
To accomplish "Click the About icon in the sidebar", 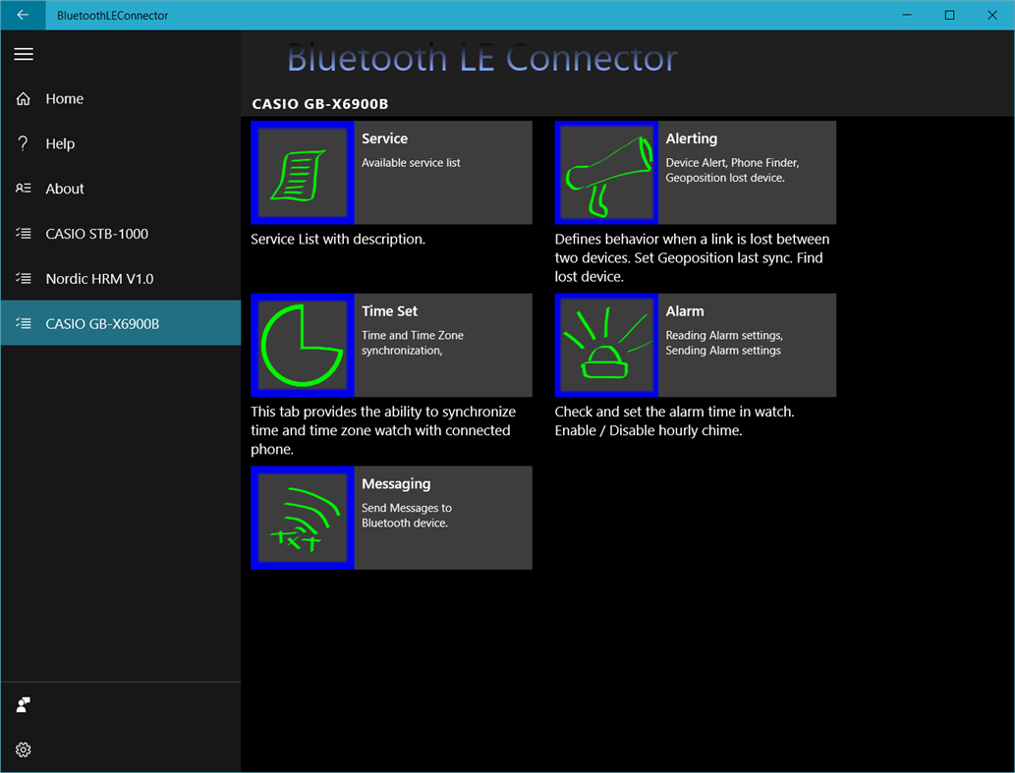I will [x=23, y=188].
